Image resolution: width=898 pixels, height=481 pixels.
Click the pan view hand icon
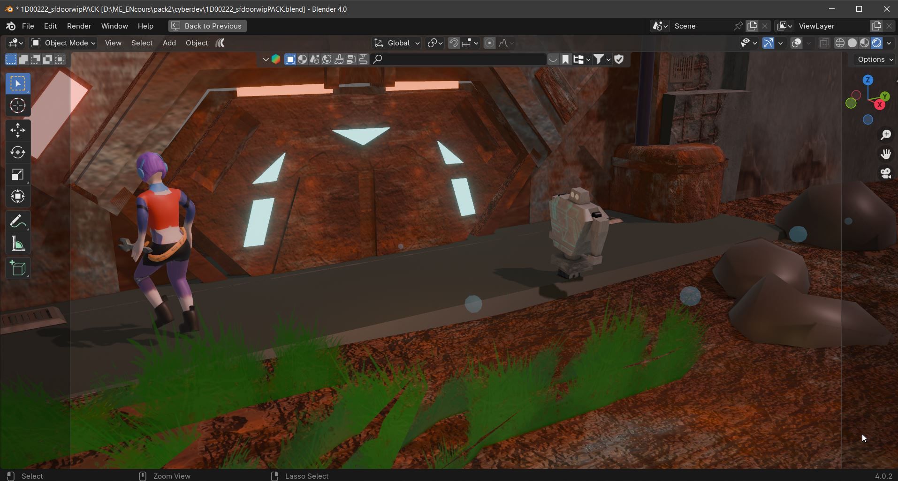(x=885, y=154)
